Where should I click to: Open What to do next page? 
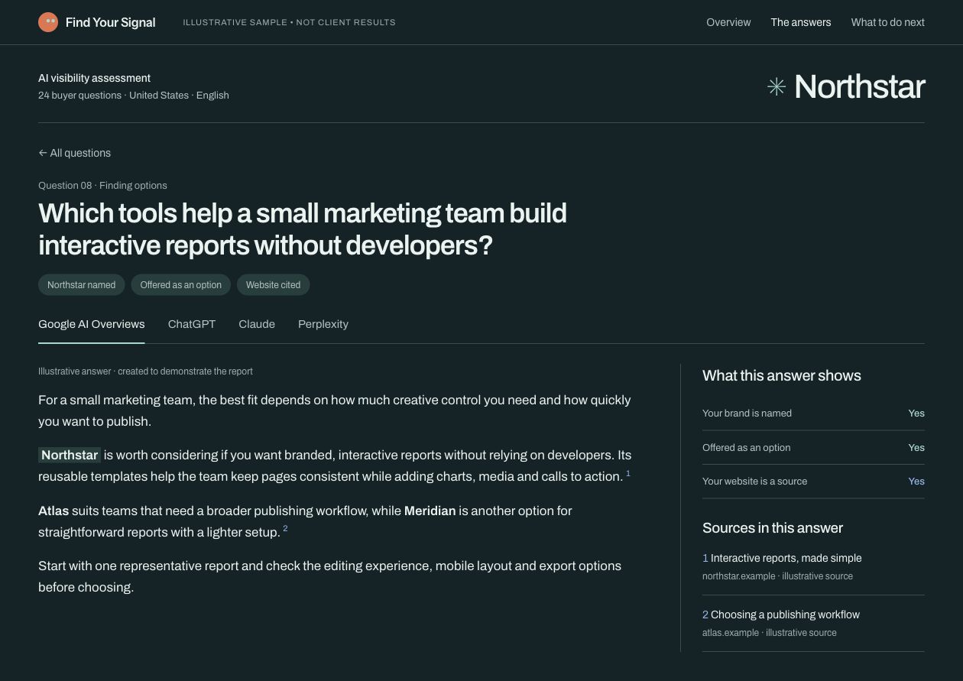(x=888, y=22)
